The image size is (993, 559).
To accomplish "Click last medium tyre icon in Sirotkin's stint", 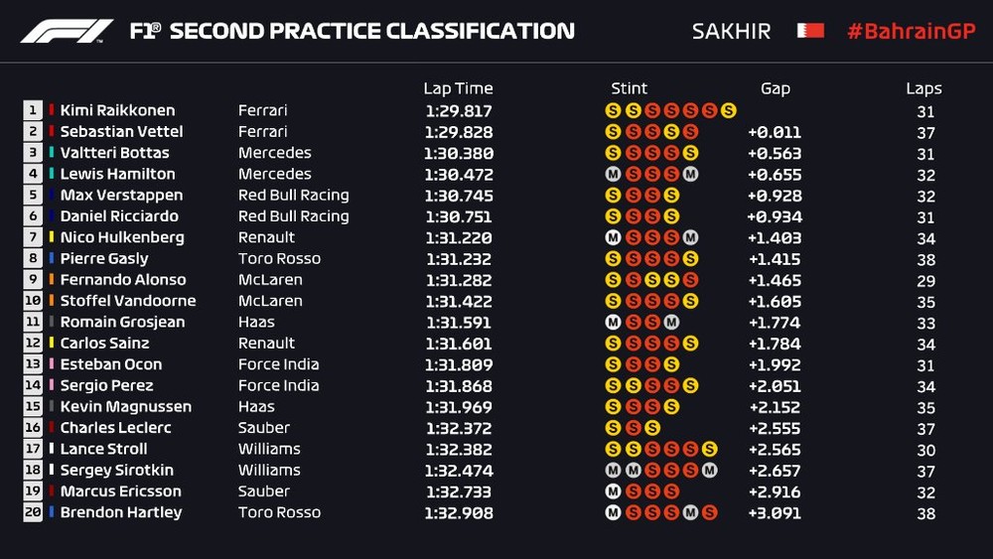I will (x=709, y=470).
